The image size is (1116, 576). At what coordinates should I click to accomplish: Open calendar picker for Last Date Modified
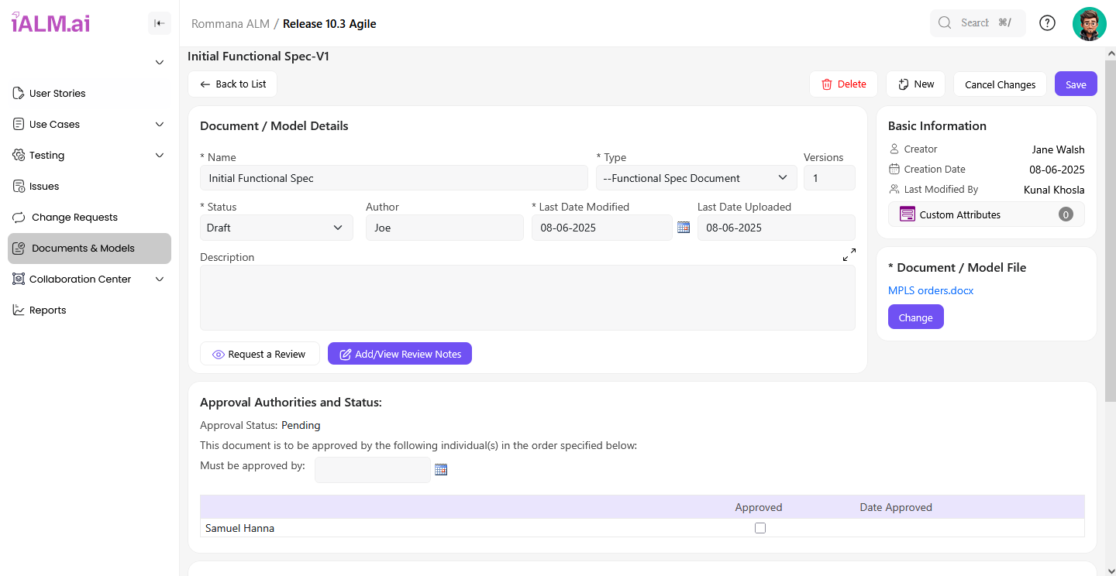(x=683, y=228)
